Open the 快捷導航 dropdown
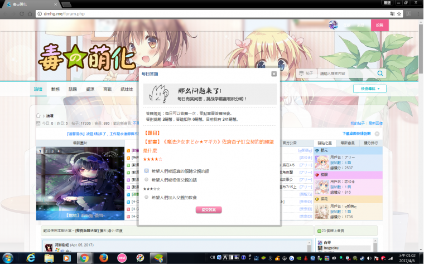The height and width of the screenshot is (265, 424). pos(369,89)
